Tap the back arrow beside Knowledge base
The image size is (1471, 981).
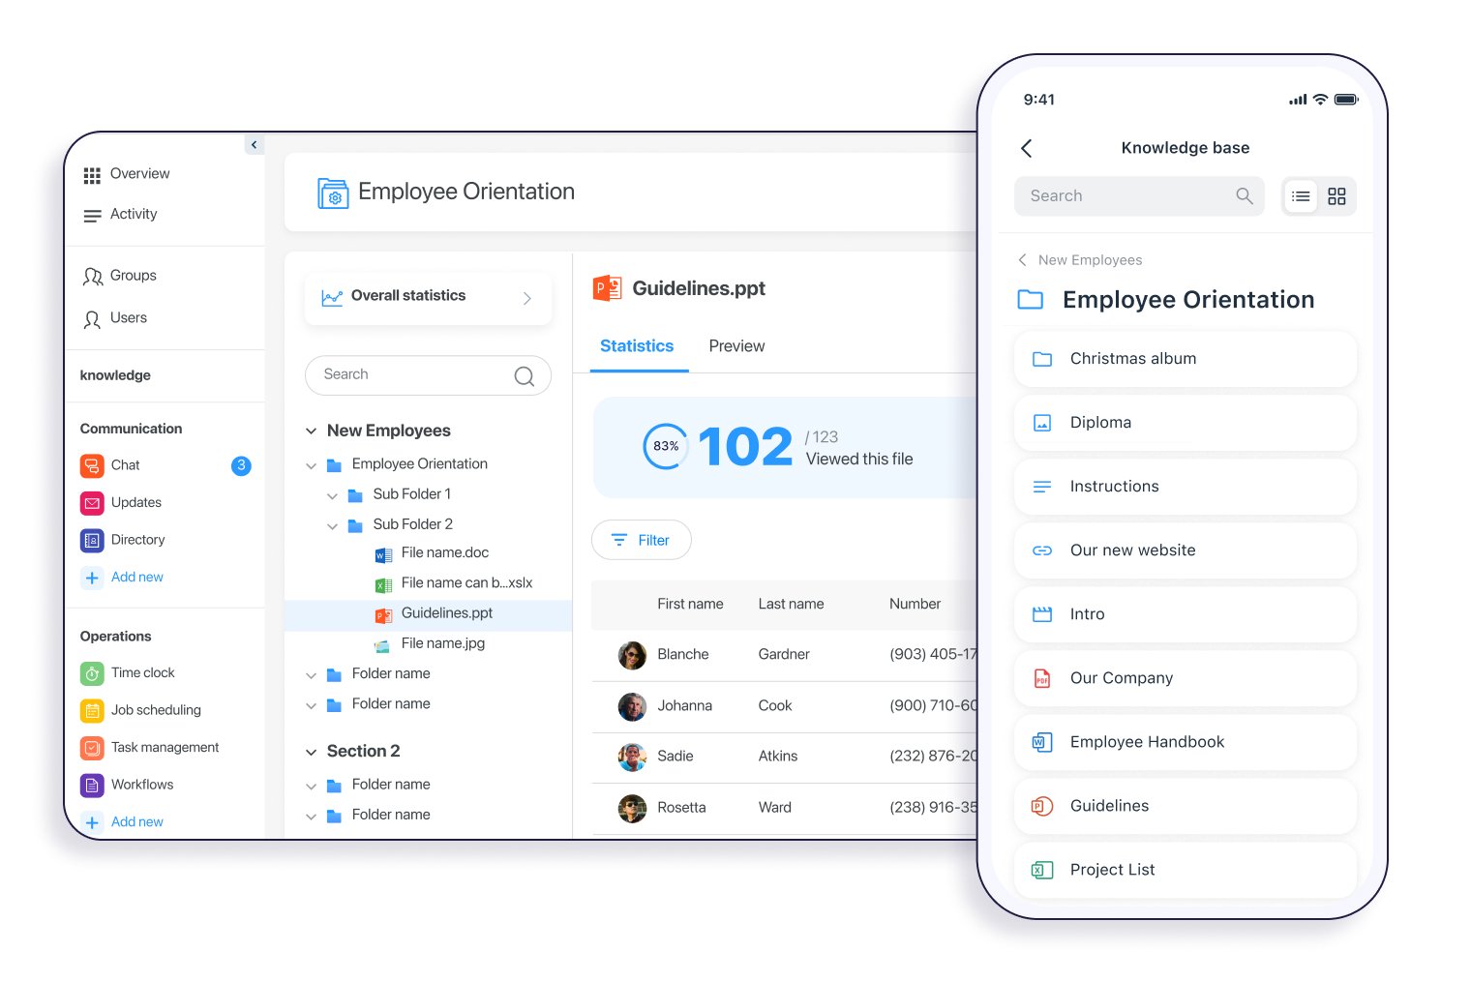click(x=1027, y=148)
